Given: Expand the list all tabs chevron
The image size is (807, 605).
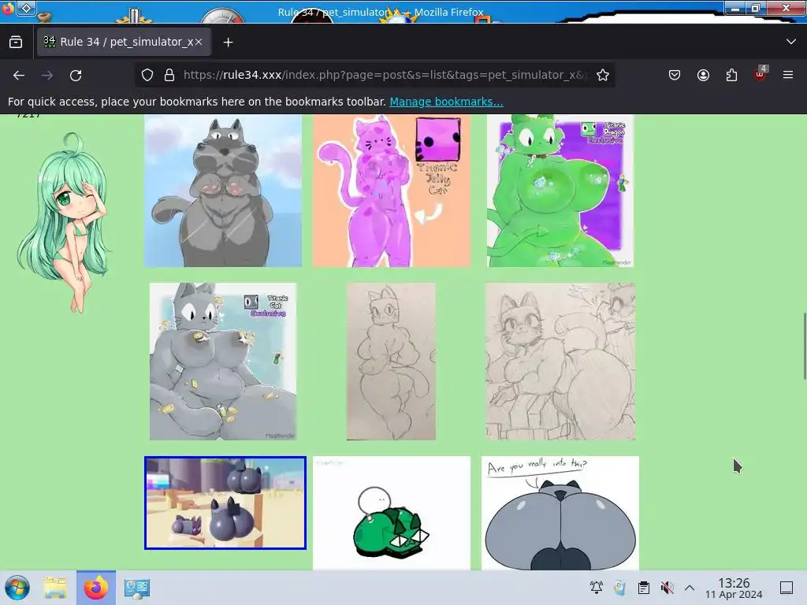Looking at the screenshot, I should (x=791, y=42).
